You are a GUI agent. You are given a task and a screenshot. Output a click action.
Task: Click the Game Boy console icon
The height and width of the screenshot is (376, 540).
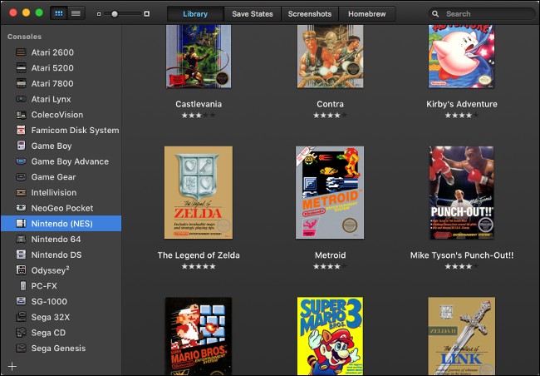pos(21,146)
